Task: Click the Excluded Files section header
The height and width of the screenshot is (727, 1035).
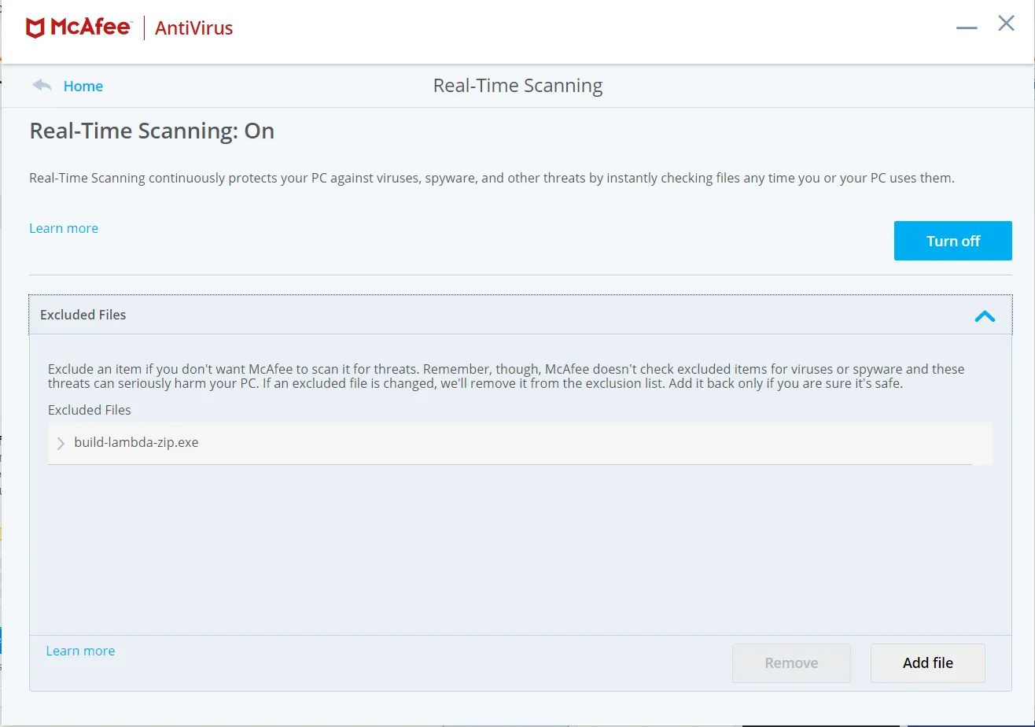Action: pyautogui.click(x=521, y=315)
